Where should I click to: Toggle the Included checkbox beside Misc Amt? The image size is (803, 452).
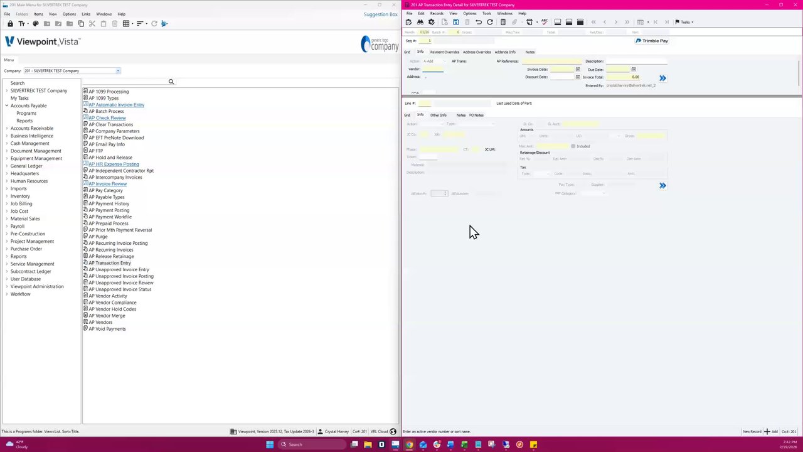573,146
